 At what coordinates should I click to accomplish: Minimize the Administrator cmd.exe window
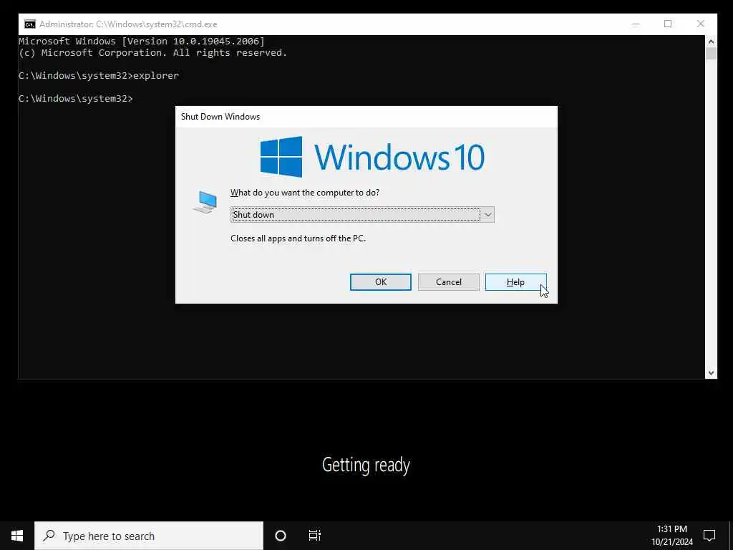tap(636, 24)
